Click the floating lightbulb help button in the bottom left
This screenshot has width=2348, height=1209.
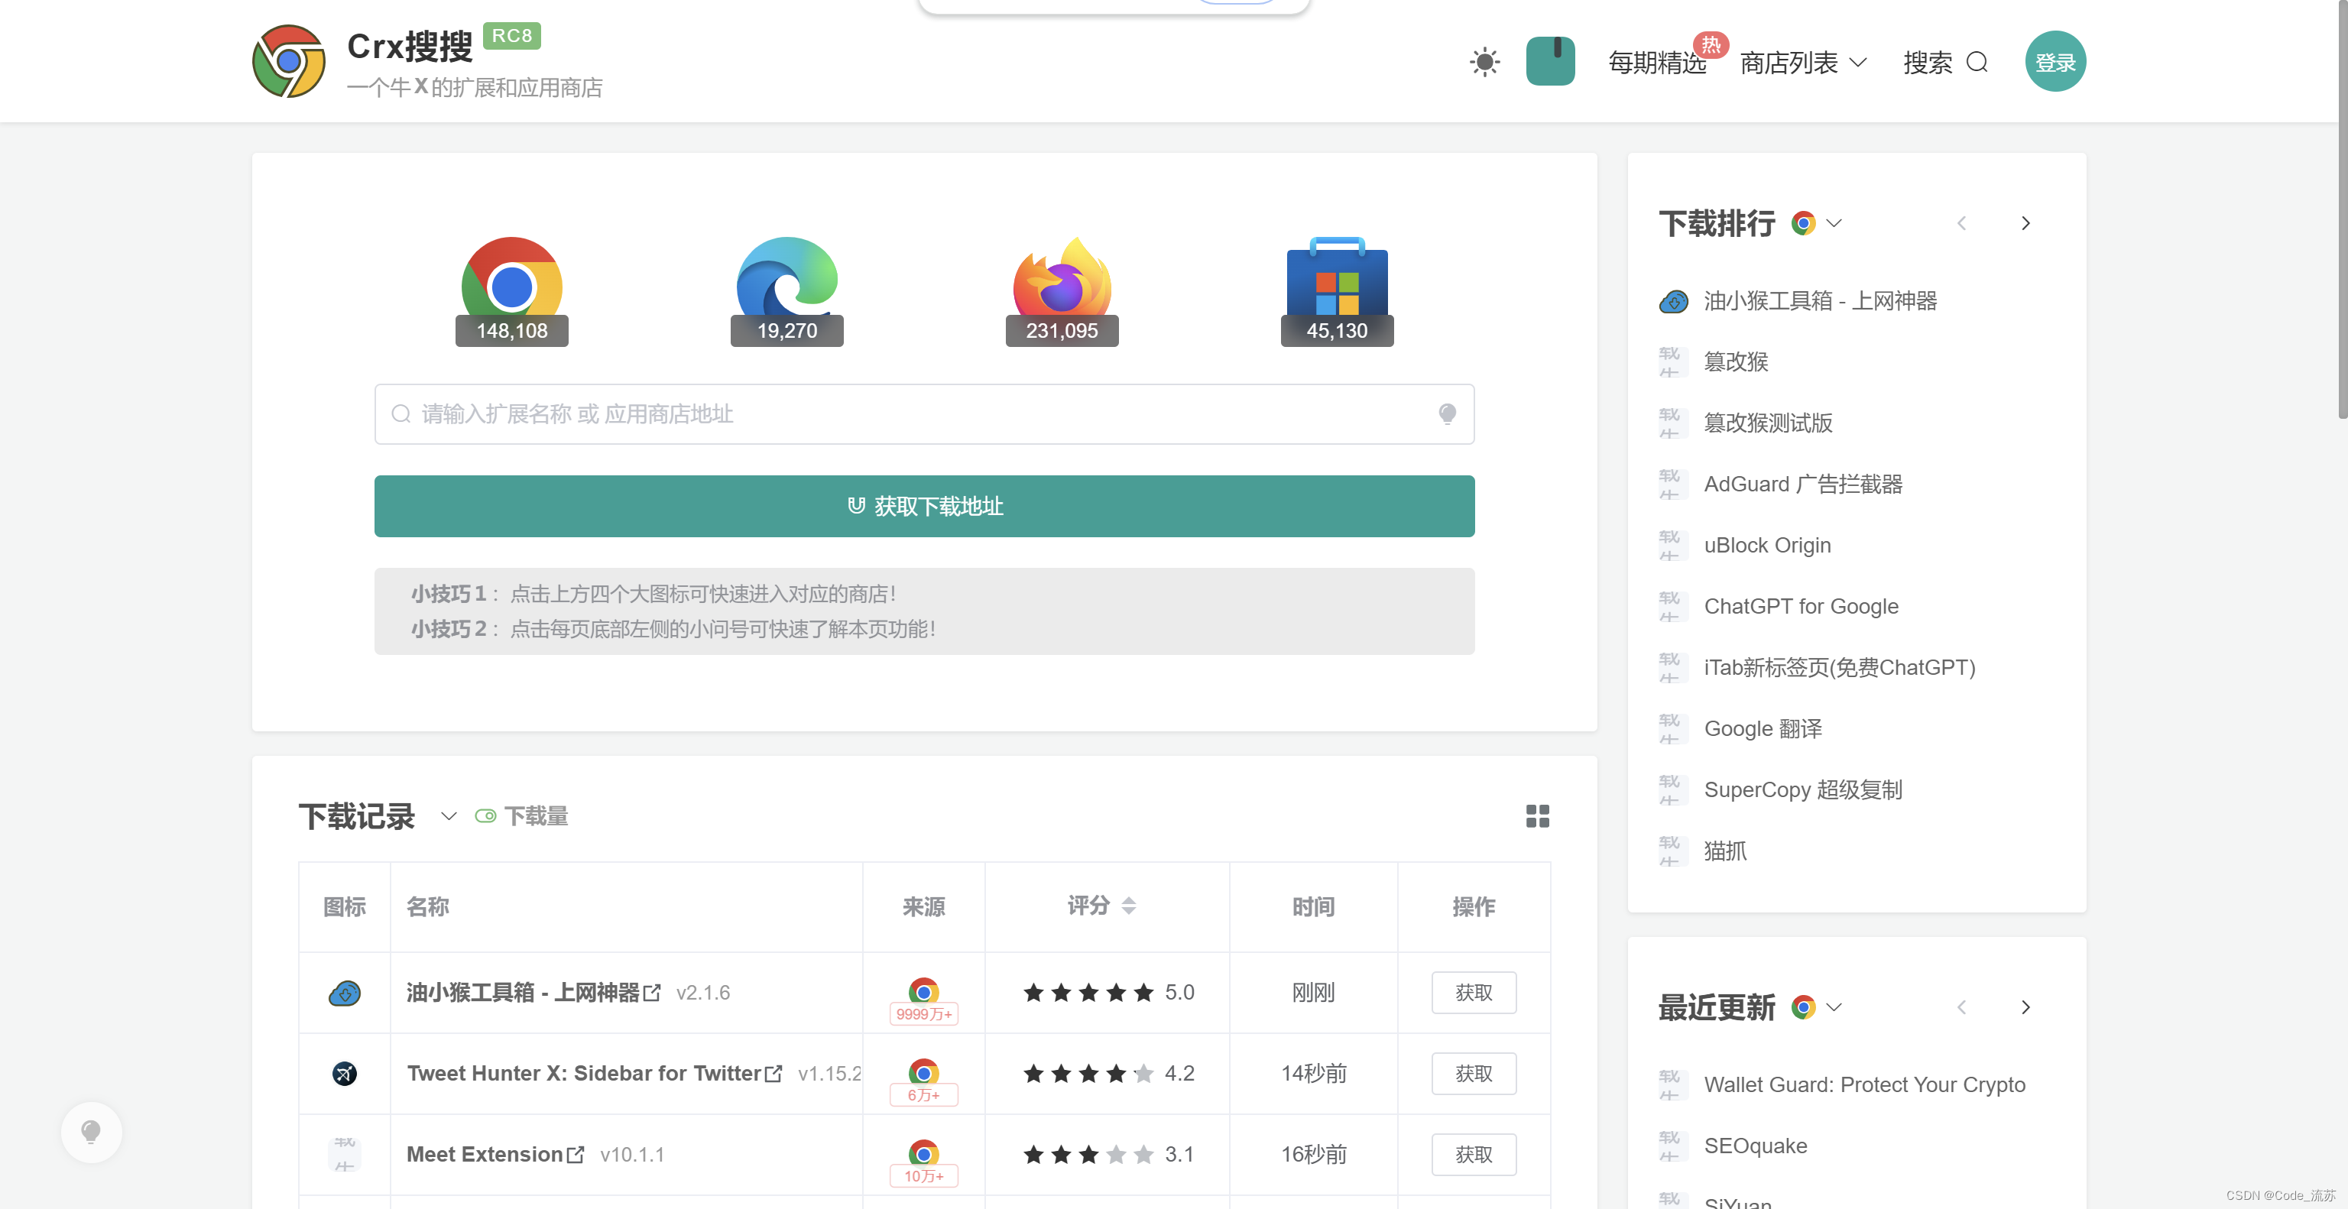91,1132
